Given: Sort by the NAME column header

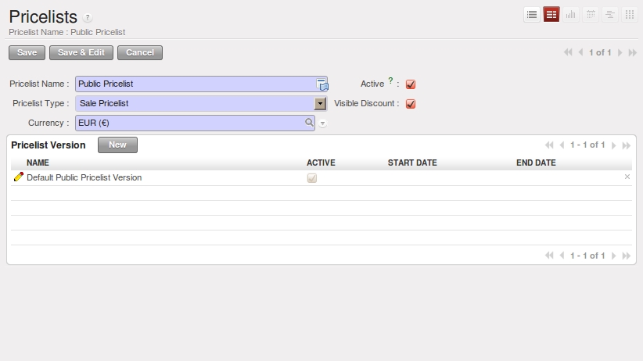Looking at the screenshot, I should pos(38,163).
